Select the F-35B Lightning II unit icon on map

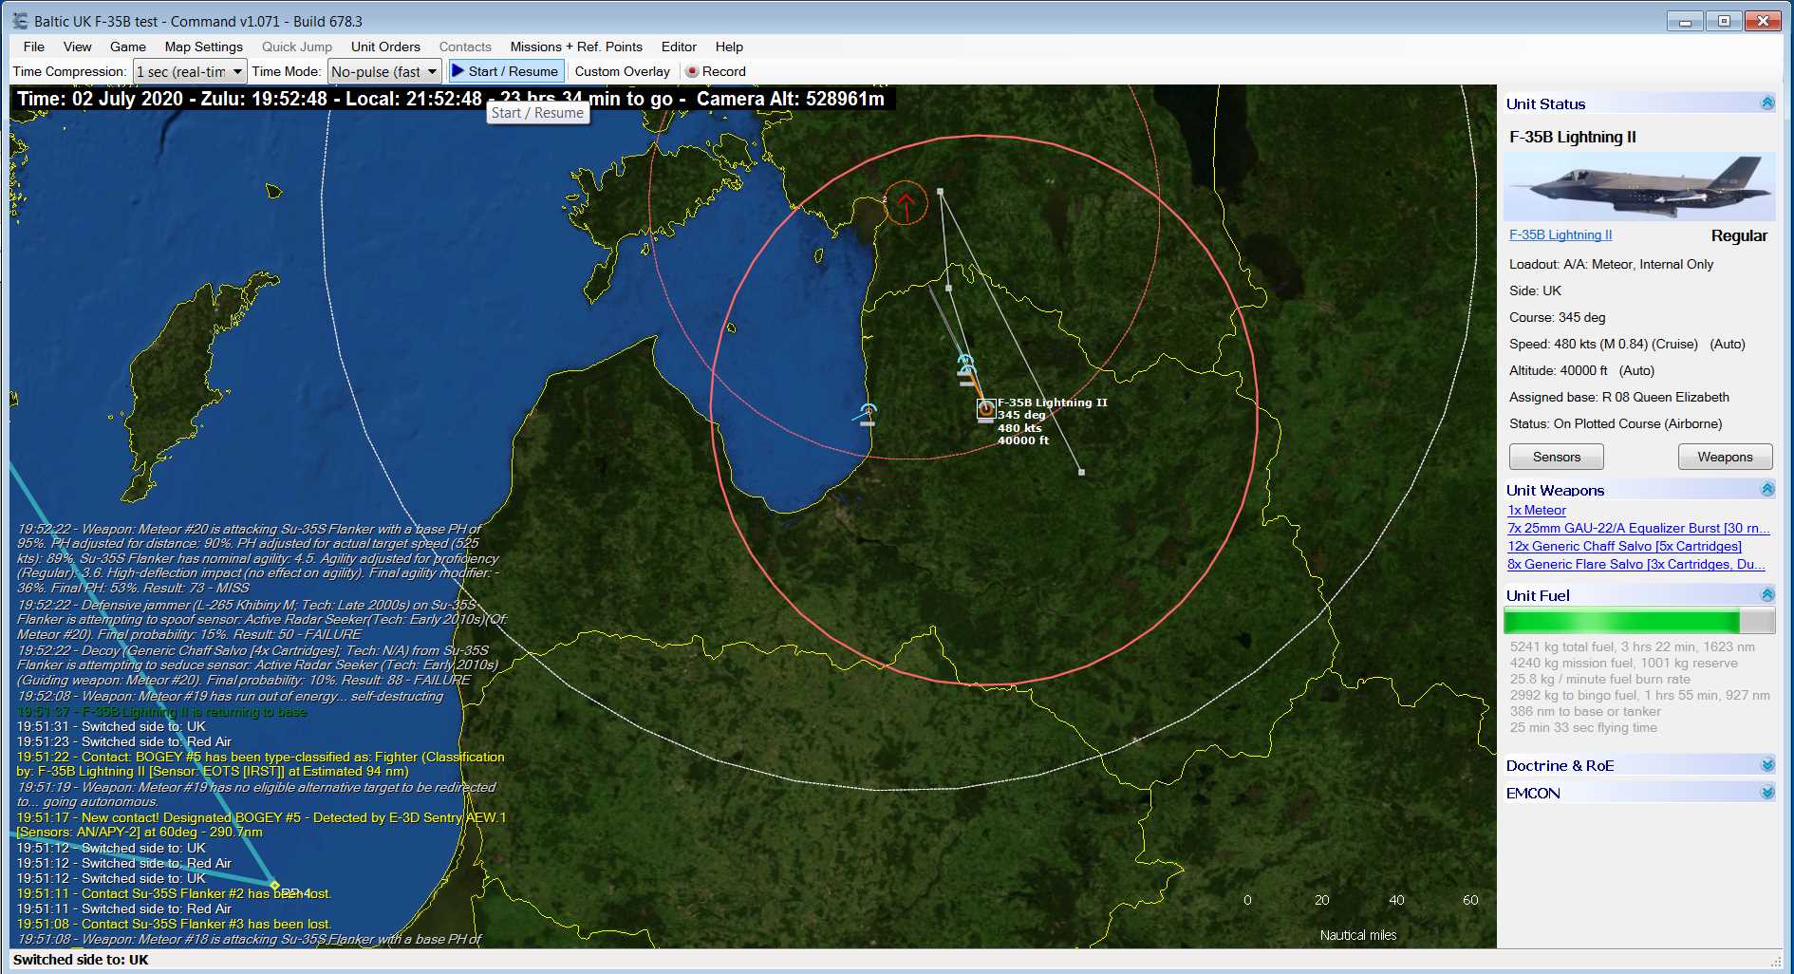(x=986, y=409)
